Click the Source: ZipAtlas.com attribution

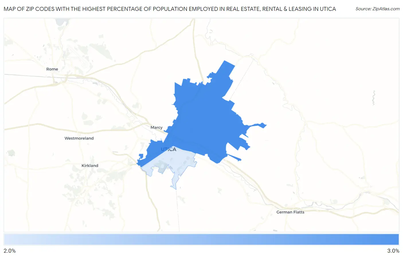tap(377, 9)
